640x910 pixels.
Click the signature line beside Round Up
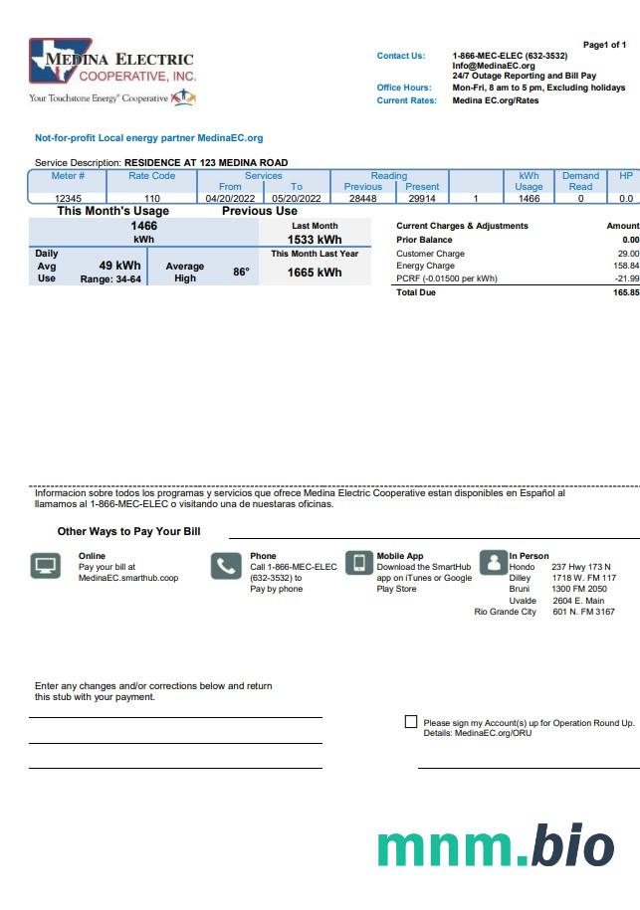coord(528,766)
